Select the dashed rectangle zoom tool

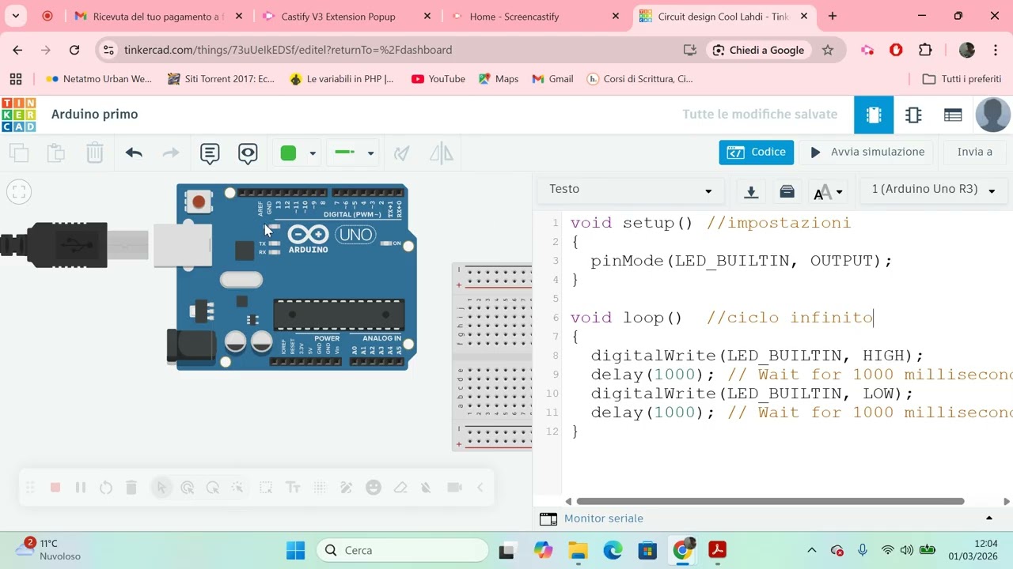click(266, 488)
